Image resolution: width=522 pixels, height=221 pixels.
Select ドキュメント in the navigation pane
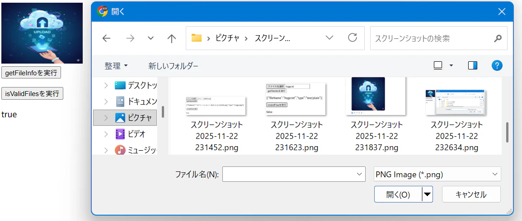point(136,101)
